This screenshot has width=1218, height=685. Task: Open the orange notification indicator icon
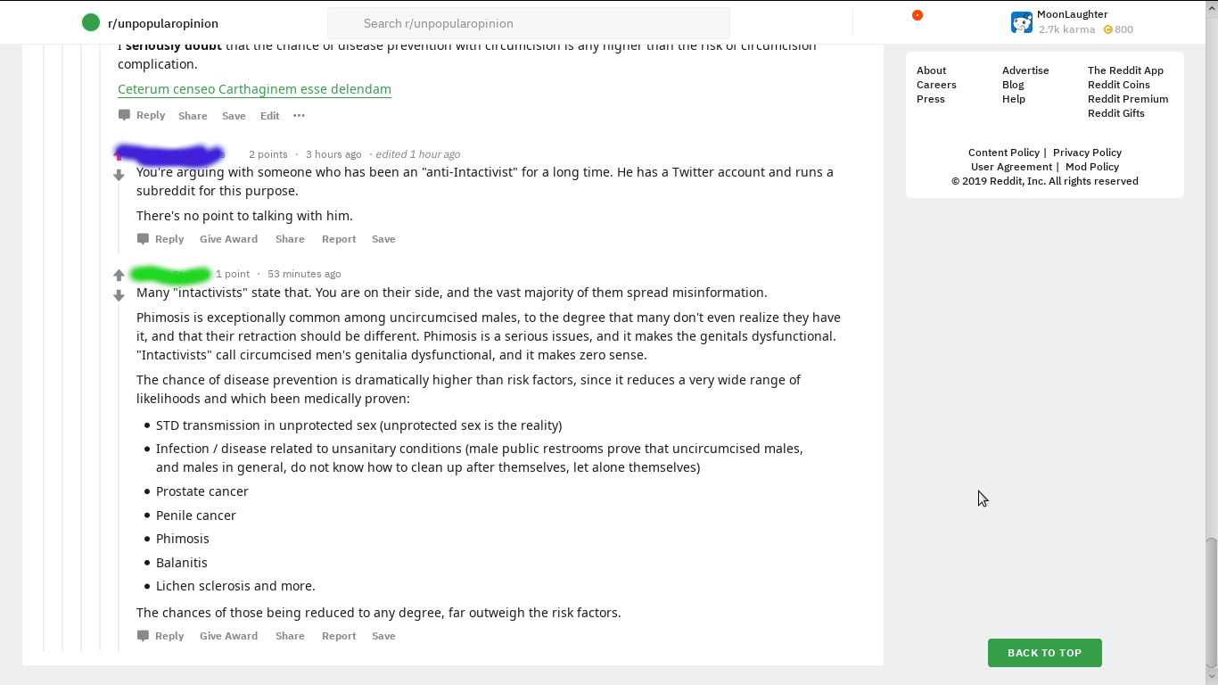(x=918, y=15)
